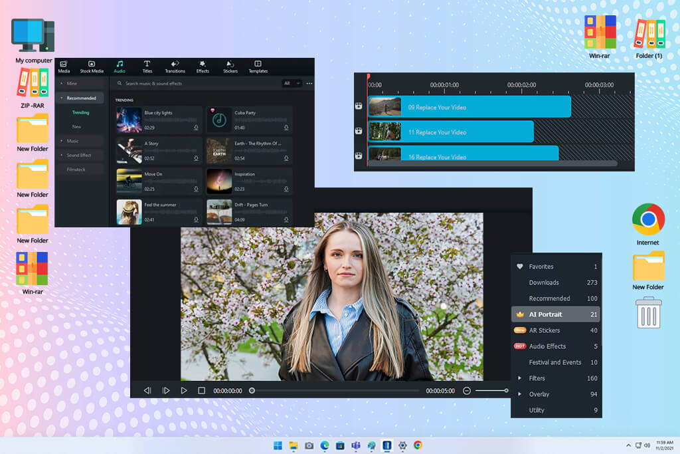Switch to the Audio tab
Image resolution: width=680 pixels, height=454 pixels.
tap(120, 67)
